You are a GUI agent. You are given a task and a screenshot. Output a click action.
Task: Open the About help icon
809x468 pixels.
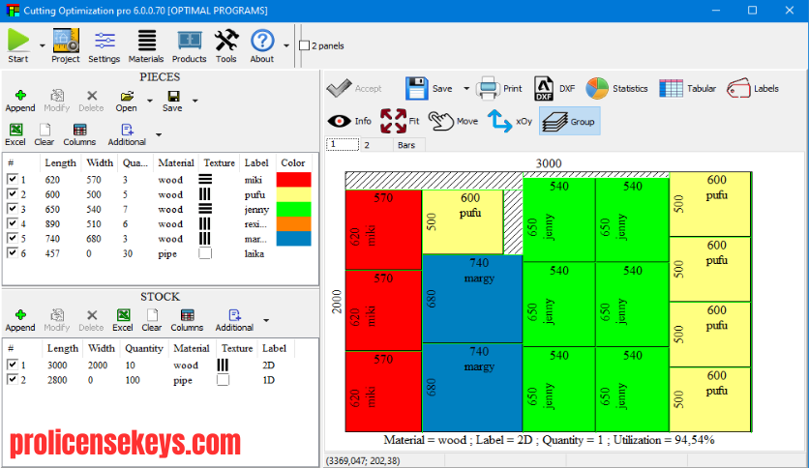click(262, 45)
